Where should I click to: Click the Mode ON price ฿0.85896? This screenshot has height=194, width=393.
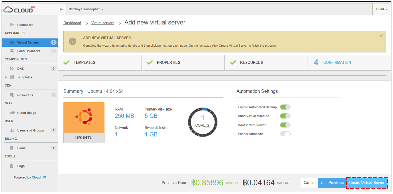point(207,183)
